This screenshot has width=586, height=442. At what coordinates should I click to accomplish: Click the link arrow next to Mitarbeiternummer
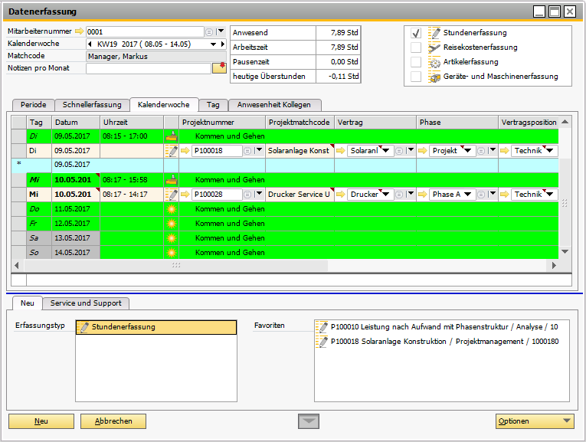pos(79,31)
